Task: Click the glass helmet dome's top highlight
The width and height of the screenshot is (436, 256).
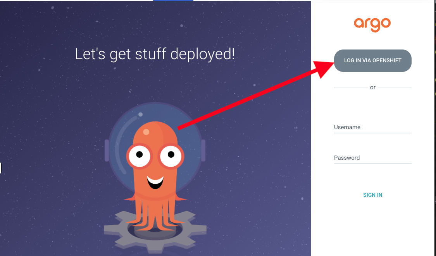Action: 140,114
